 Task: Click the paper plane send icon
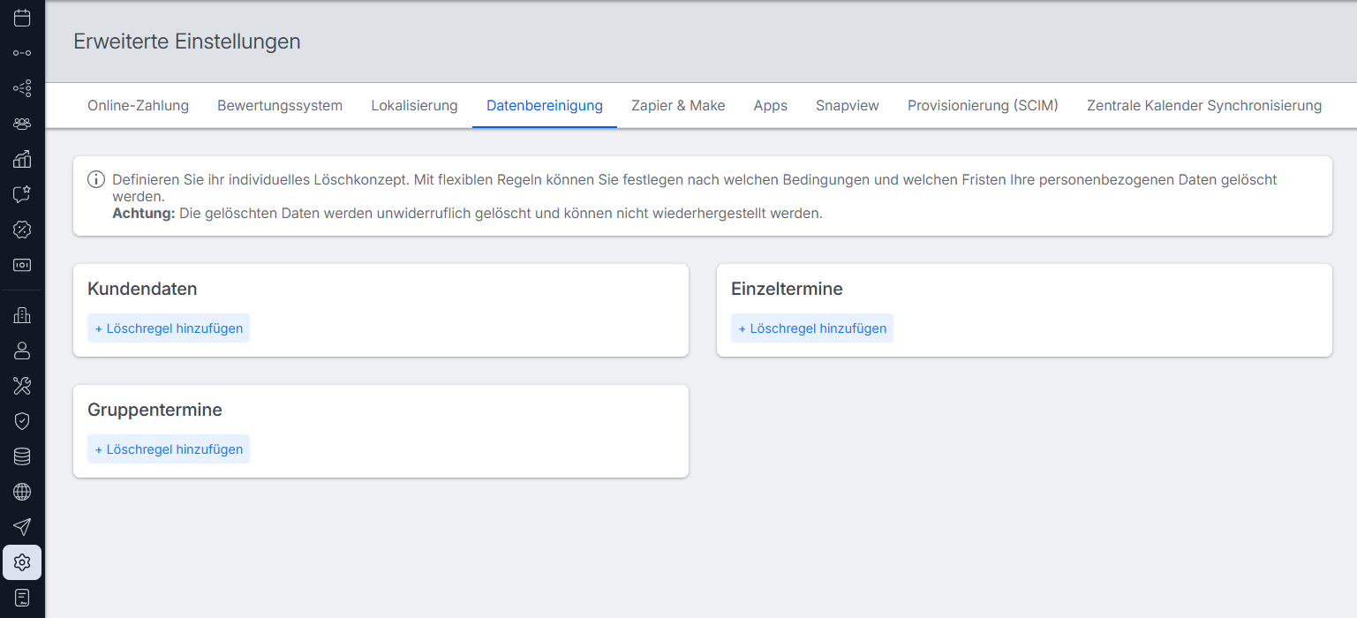22,527
